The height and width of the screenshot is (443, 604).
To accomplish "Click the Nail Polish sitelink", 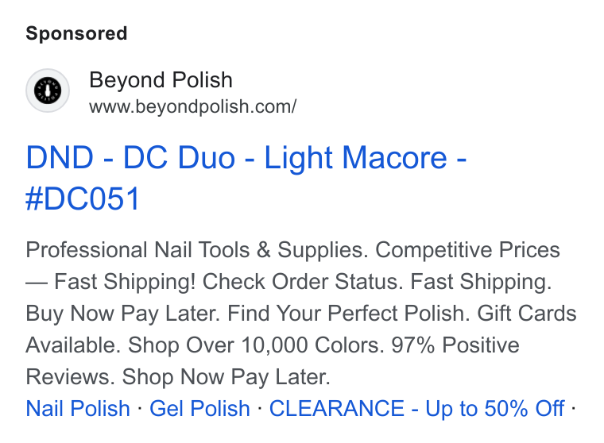I will (78, 408).
